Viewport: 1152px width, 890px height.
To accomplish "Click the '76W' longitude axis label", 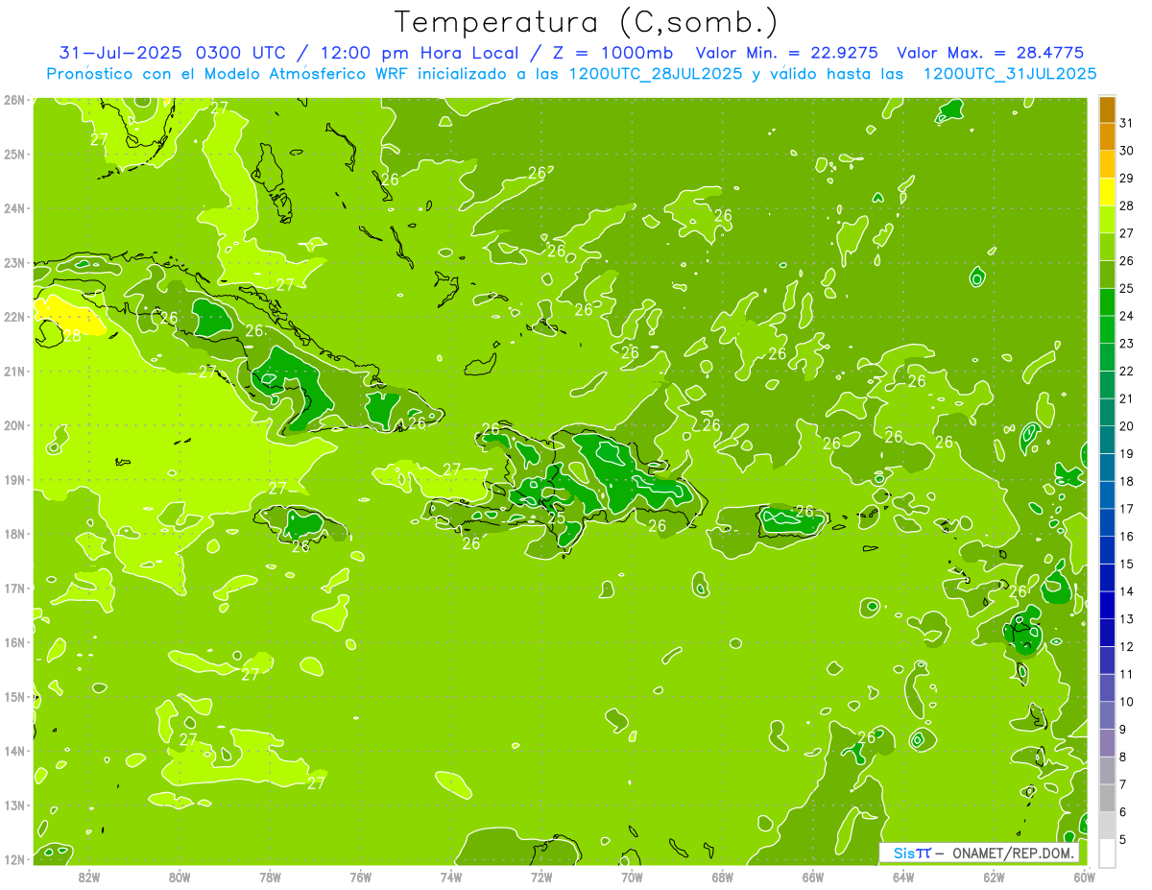I will [x=361, y=877].
